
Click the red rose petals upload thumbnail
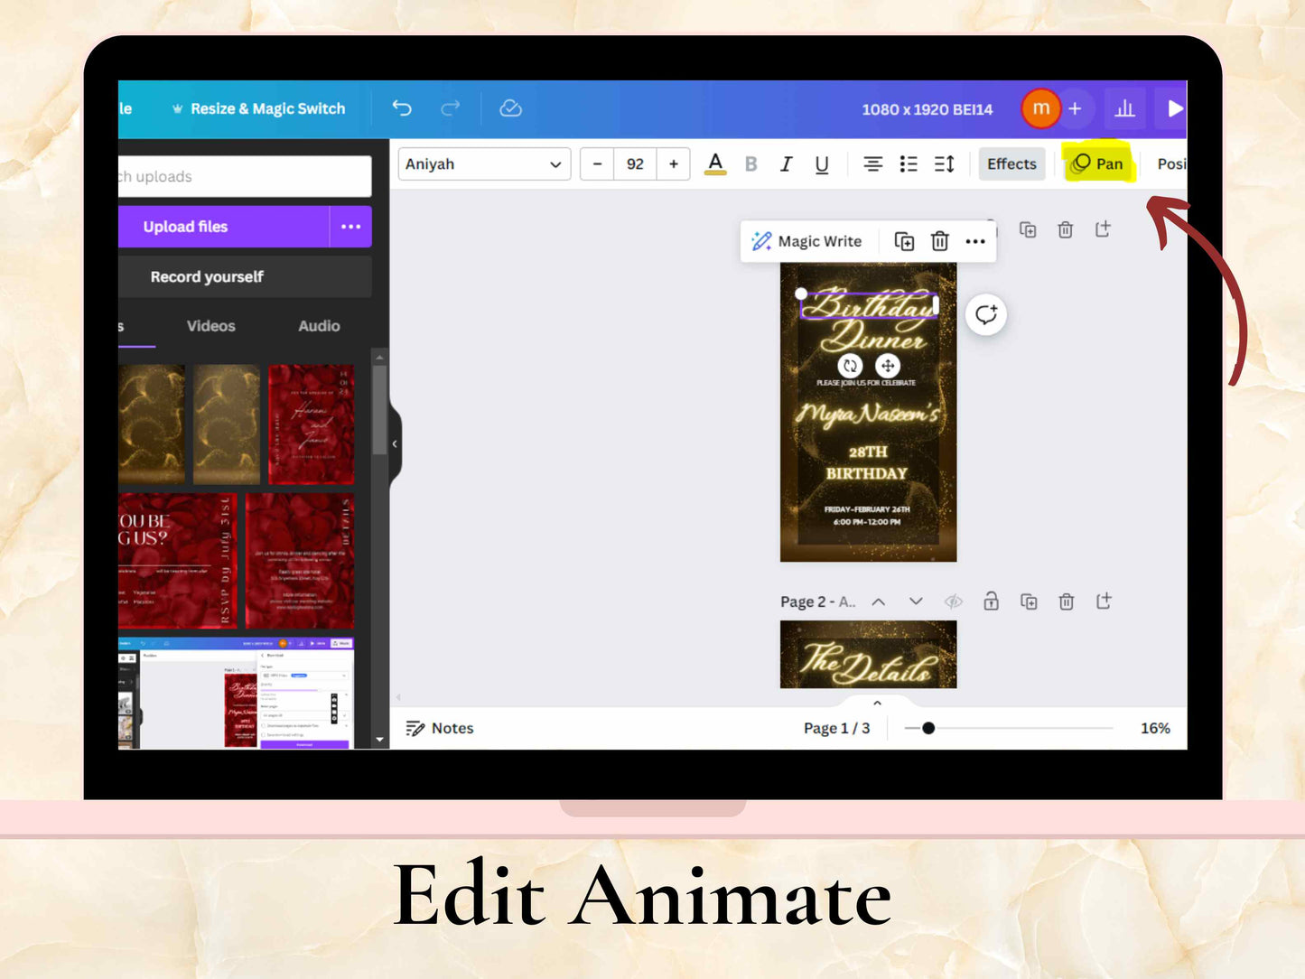tap(311, 424)
